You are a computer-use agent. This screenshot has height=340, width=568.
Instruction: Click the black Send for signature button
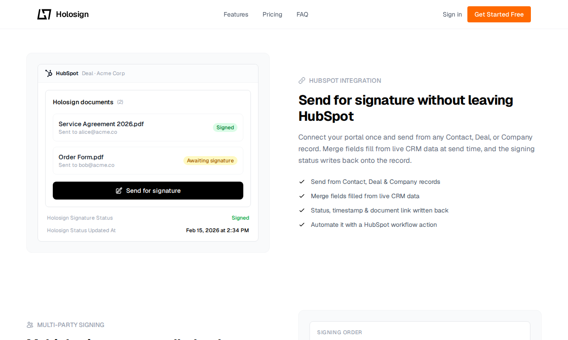point(148,191)
